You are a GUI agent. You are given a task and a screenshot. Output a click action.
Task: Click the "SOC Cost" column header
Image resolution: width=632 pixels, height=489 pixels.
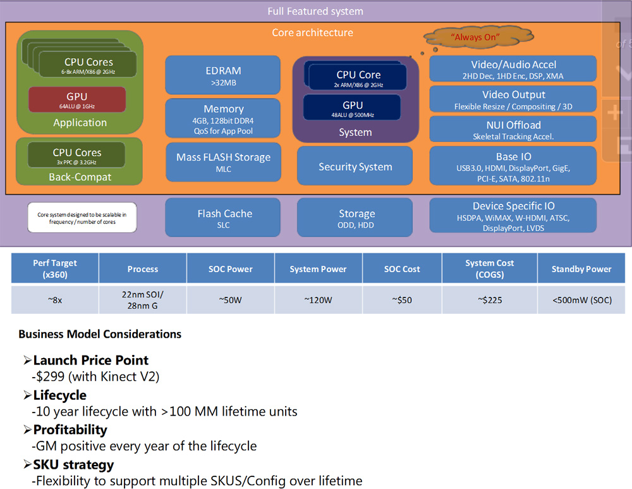pyautogui.click(x=402, y=268)
